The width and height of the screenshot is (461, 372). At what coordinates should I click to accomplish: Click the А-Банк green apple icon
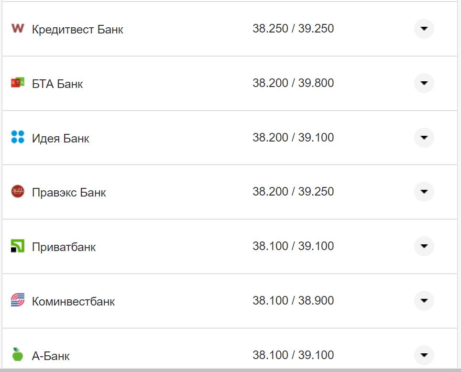(17, 354)
